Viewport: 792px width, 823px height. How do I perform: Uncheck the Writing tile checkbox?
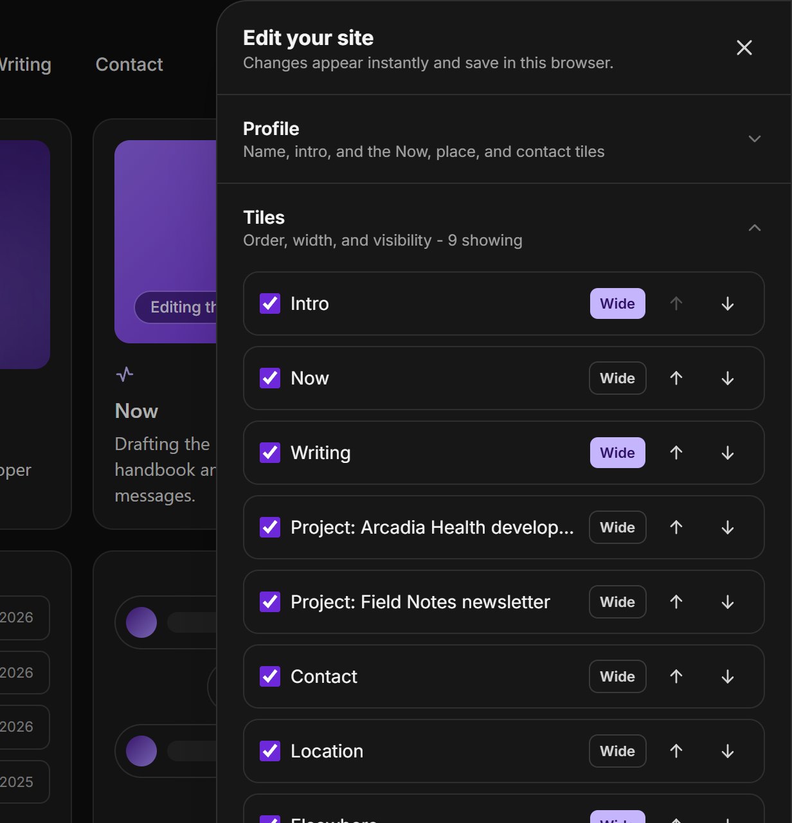(x=270, y=453)
